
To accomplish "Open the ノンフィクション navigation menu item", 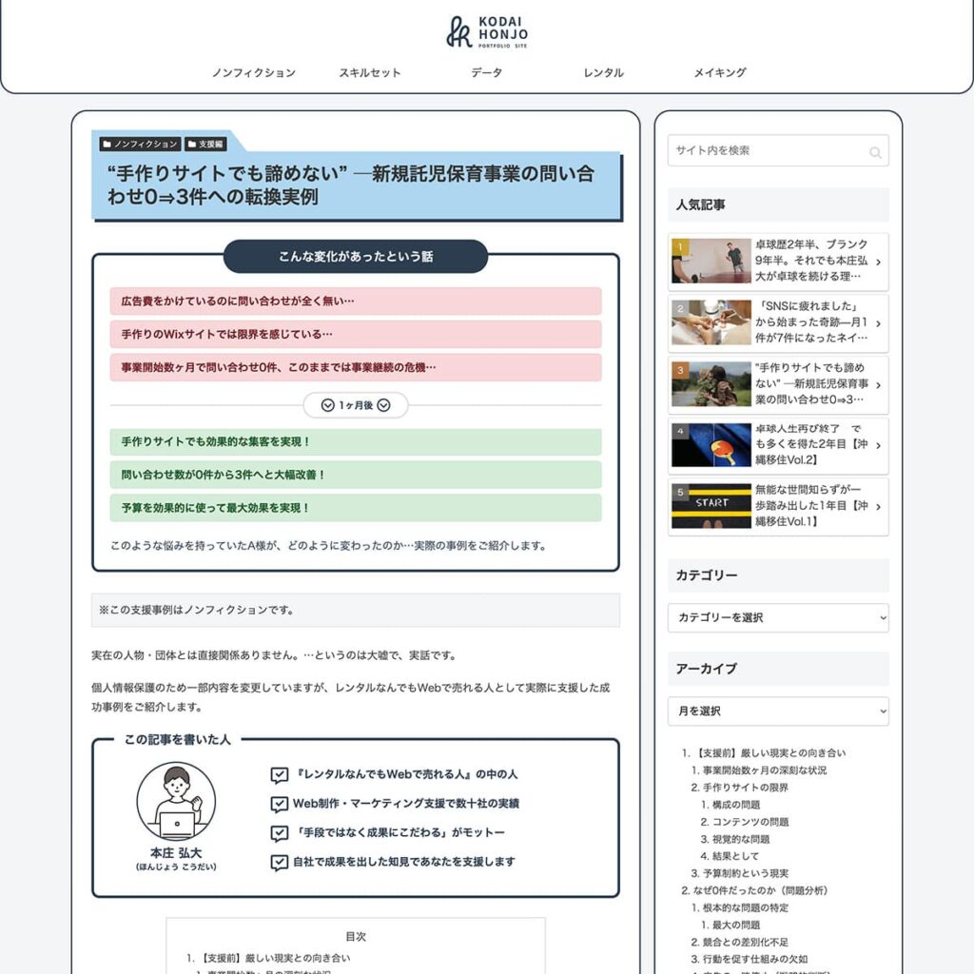I will coord(253,72).
